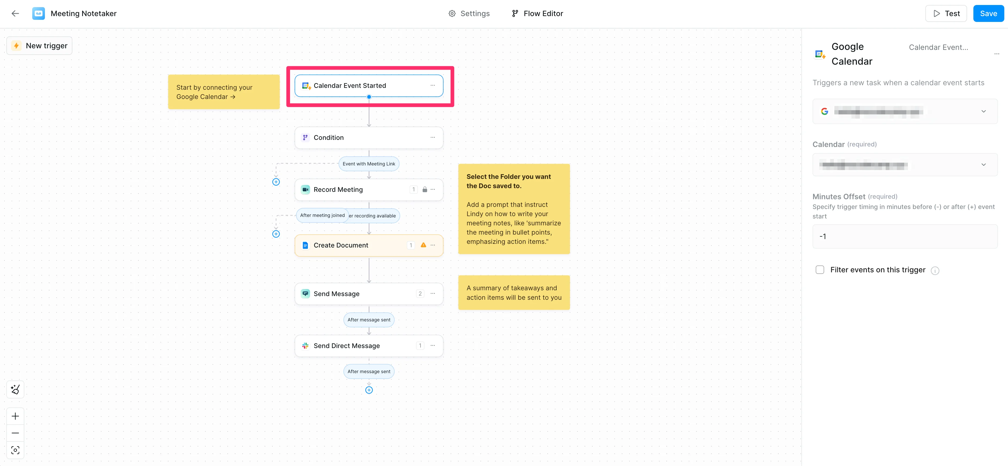Open the Calendar required dropdown
Image resolution: width=1008 pixels, height=466 pixels.
pos(905,165)
